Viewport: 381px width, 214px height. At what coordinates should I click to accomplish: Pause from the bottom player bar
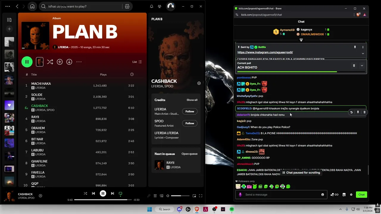tap(103, 193)
